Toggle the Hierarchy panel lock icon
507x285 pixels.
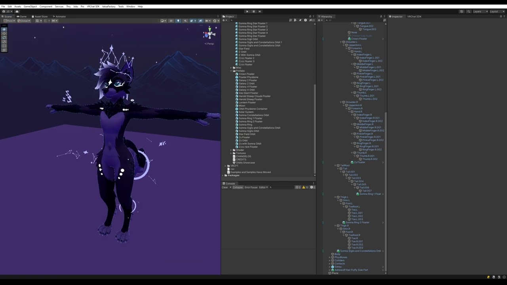click(381, 17)
